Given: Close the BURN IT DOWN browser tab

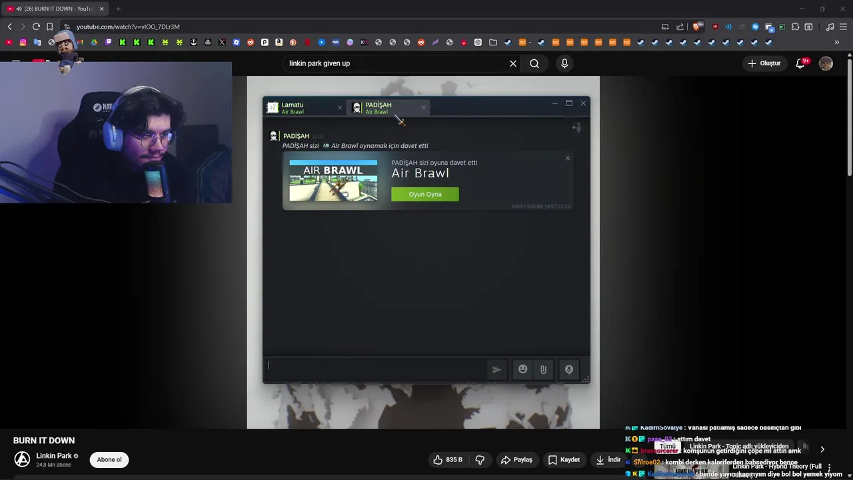Looking at the screenshot, I should point(101,9).
